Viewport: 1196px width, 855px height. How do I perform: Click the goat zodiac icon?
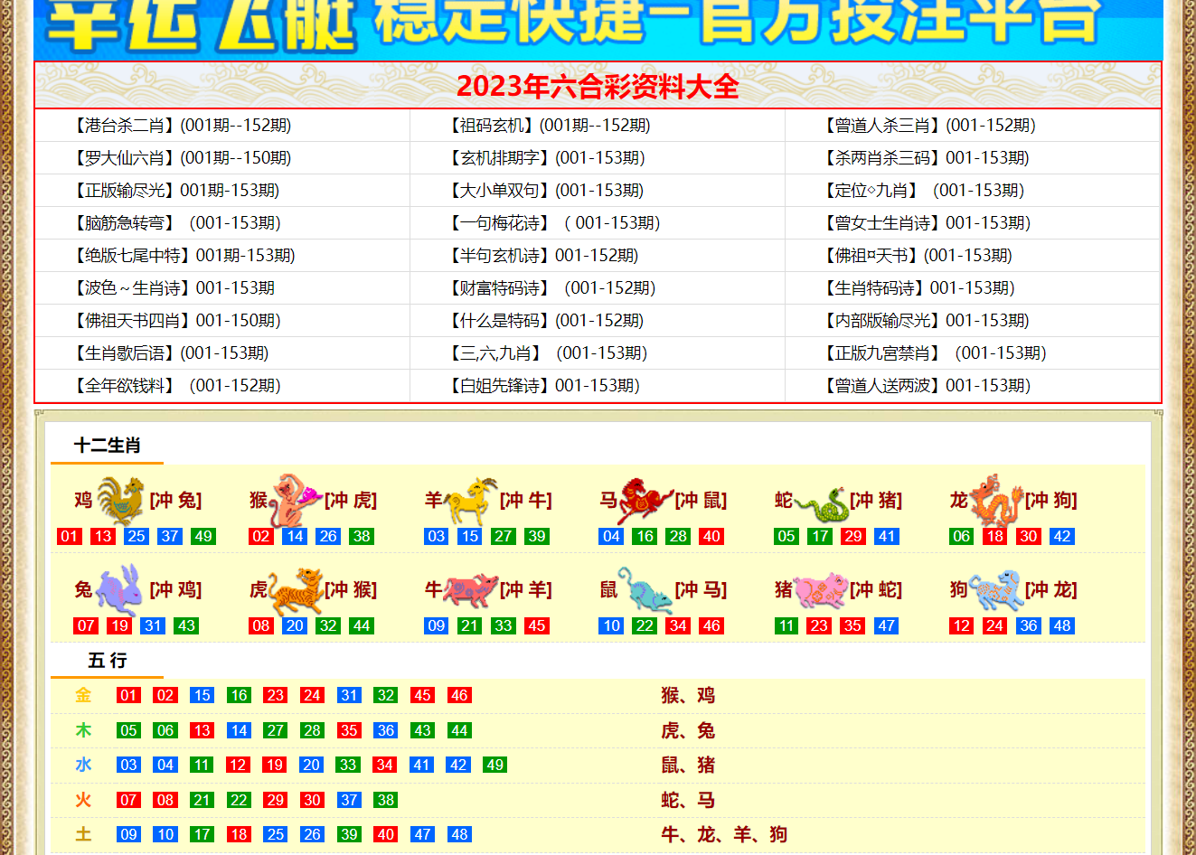470,501
